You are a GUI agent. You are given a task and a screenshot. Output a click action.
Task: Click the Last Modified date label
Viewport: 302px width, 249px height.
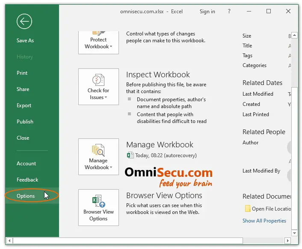(258, 94)
